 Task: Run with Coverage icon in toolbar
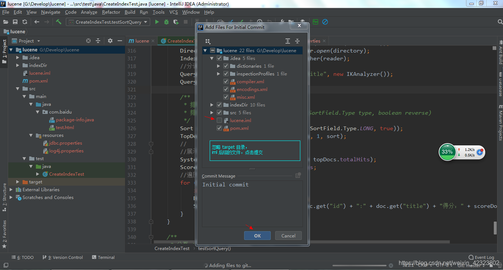click(x=176, y=22)
